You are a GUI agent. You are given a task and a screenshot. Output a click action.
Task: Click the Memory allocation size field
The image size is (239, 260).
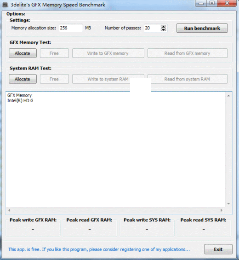pos(71,28)
